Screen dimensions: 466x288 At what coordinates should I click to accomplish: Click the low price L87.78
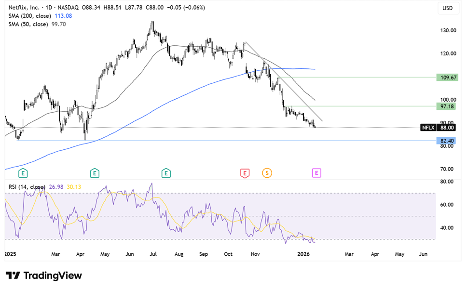coord(134,7)
